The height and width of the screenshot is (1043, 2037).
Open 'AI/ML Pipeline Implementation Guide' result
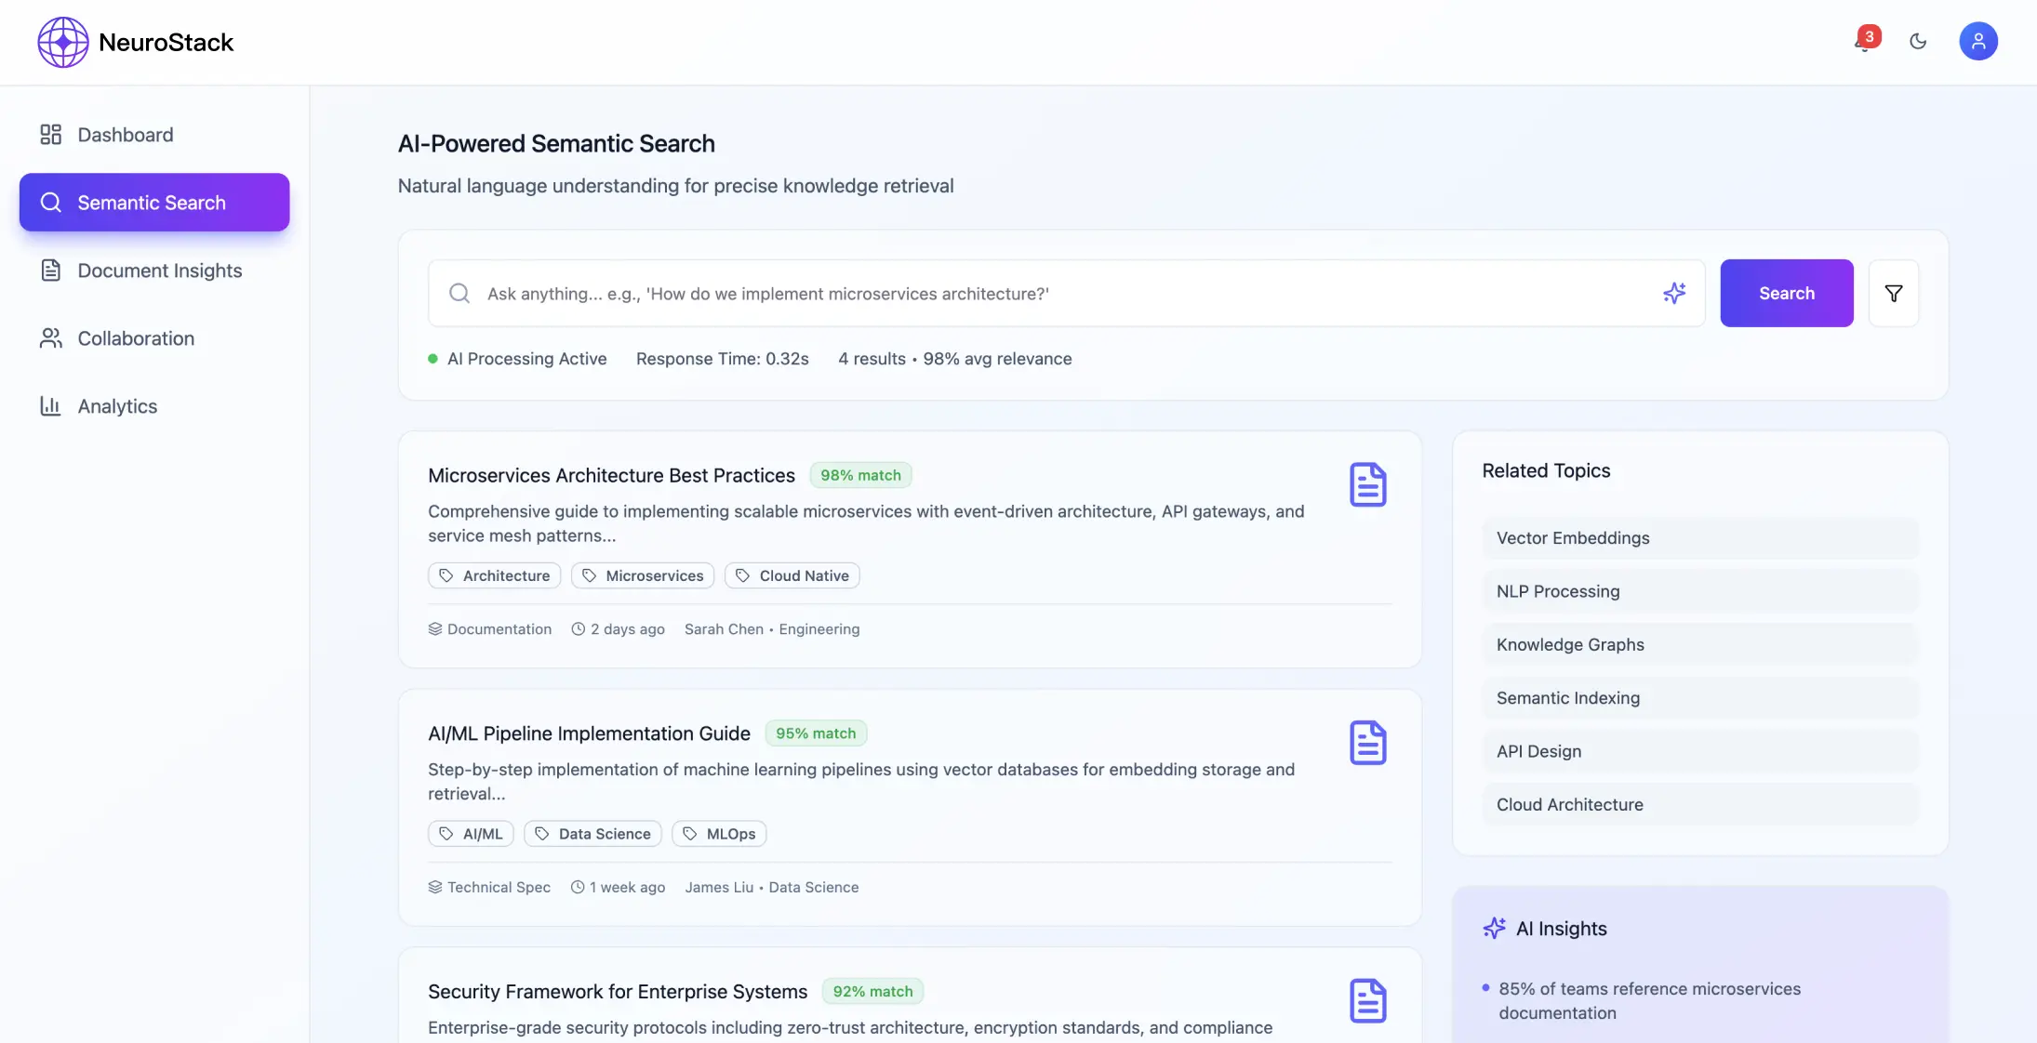point(588,733)
